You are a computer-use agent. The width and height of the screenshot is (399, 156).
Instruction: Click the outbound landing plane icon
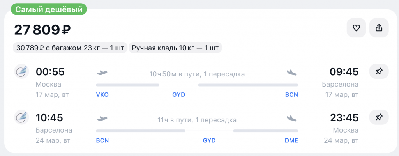coord(291,73)
